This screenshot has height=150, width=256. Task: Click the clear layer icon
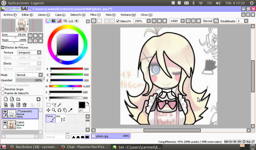(x=18, y=105)
